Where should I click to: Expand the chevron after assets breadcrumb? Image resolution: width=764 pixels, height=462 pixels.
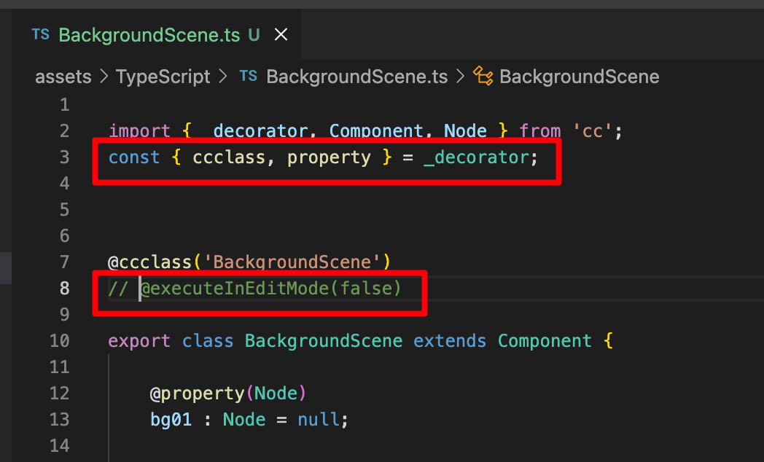[x=104, y=77]
